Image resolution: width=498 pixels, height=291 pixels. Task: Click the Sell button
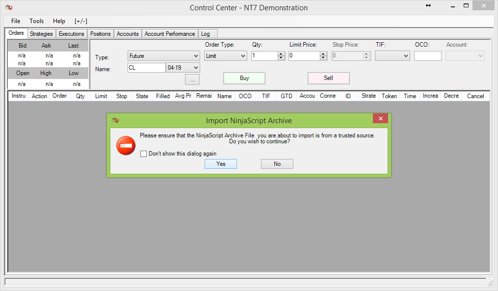tap(328, 78)
